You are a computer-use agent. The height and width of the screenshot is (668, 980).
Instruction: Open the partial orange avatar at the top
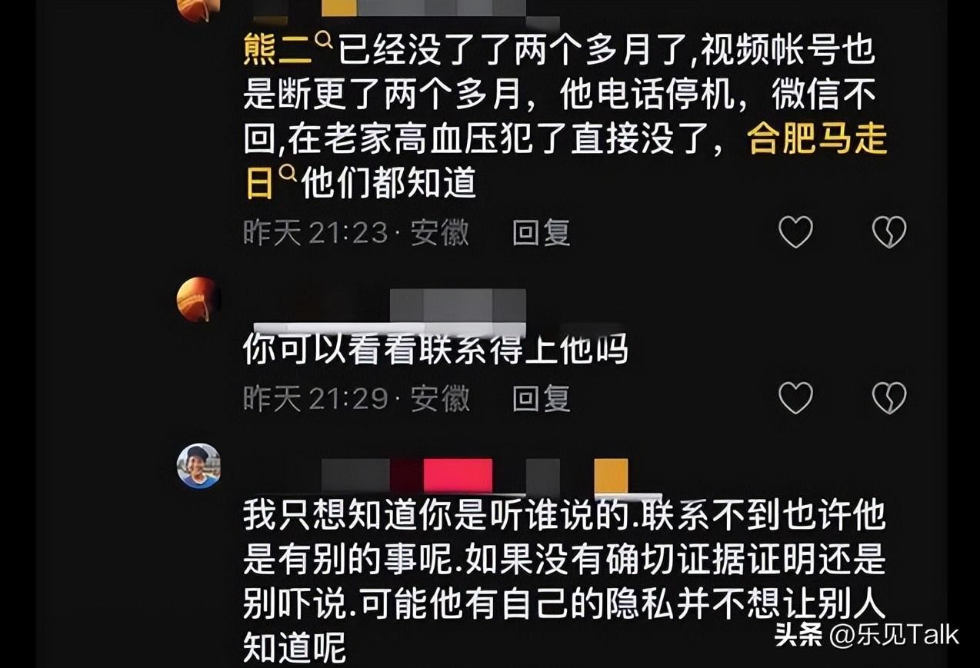click(x=198, y=10)
